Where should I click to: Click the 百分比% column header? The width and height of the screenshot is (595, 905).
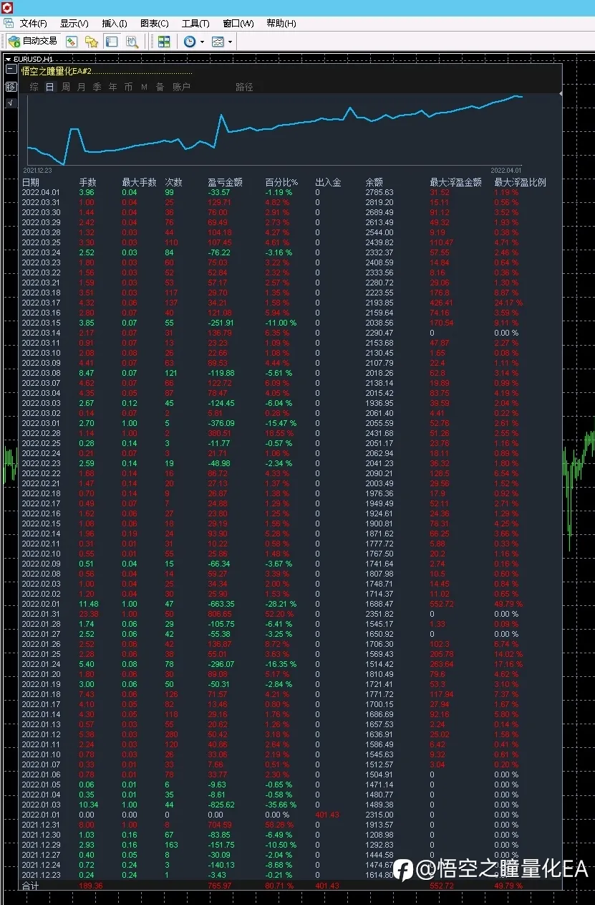281,182
